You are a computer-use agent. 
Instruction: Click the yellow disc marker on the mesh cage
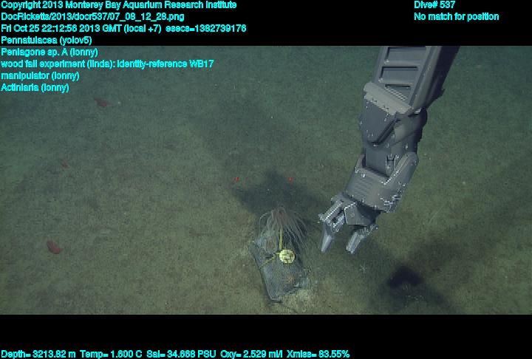click(x=287, y=256)
